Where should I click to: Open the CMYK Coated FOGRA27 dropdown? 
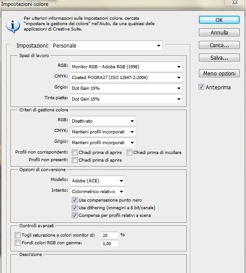tap(126, 78)
